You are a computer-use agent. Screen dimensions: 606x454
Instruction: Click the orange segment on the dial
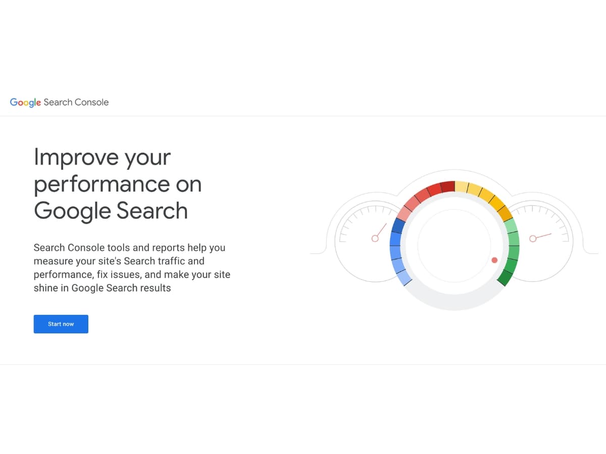pos(505,214)
